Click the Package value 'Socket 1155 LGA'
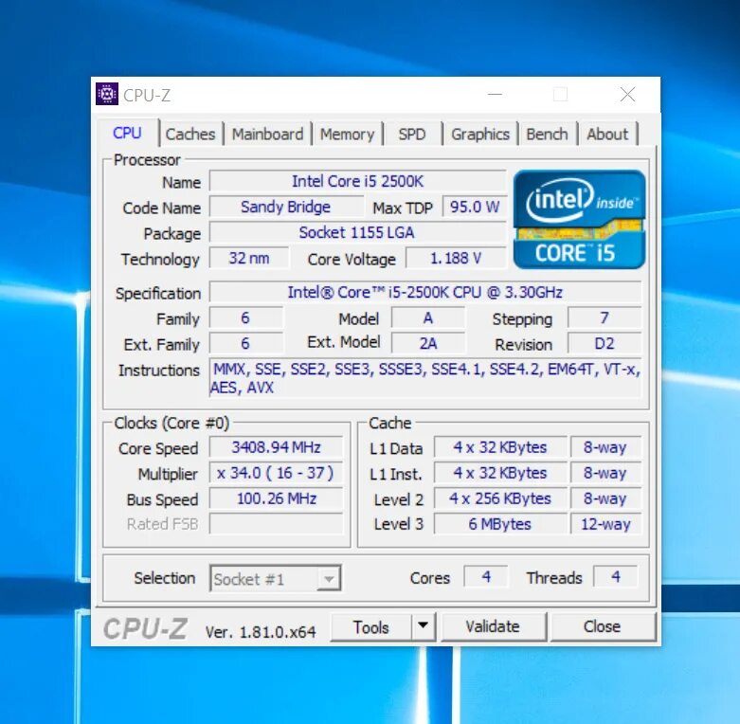 point(358,232)
